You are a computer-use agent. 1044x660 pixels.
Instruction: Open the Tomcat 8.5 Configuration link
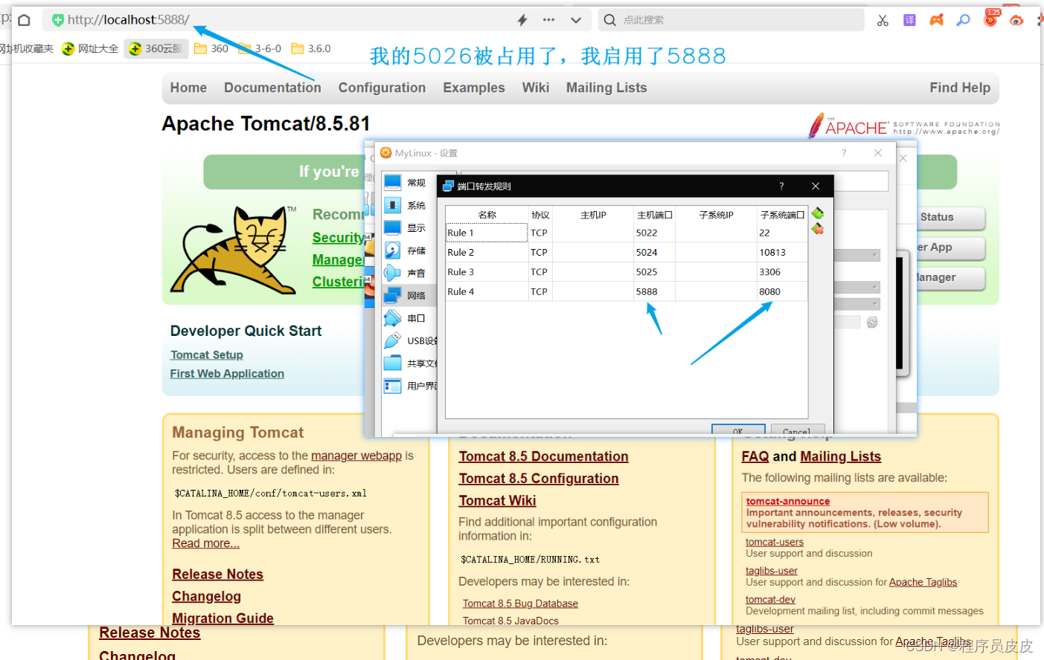click(x=539, y=479)
